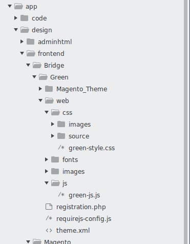
Task: Select the web folder label
Action: pos(62,100)
